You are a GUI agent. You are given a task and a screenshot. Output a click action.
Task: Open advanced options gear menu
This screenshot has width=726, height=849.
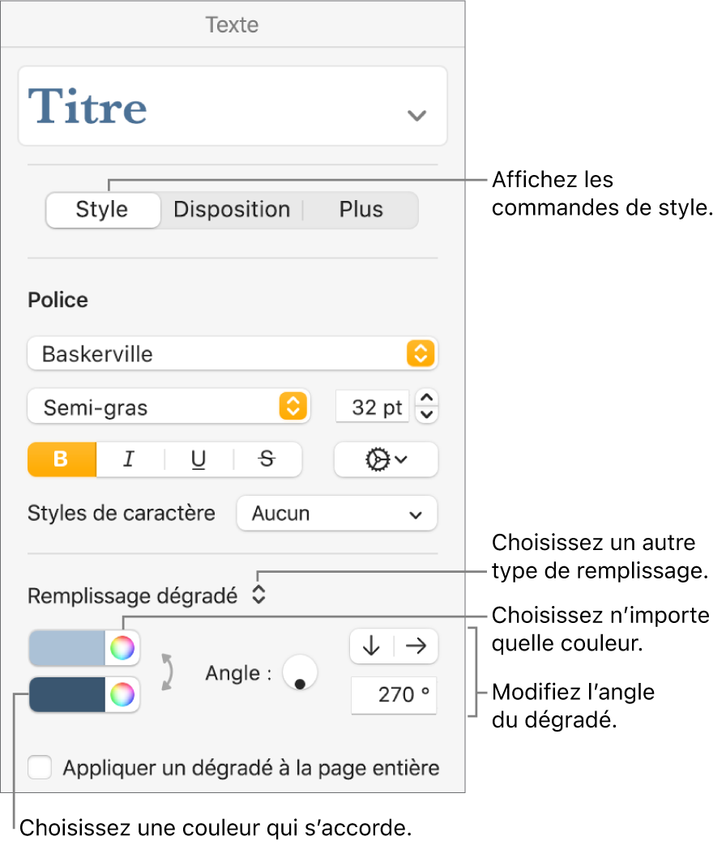tap(386, 459)
